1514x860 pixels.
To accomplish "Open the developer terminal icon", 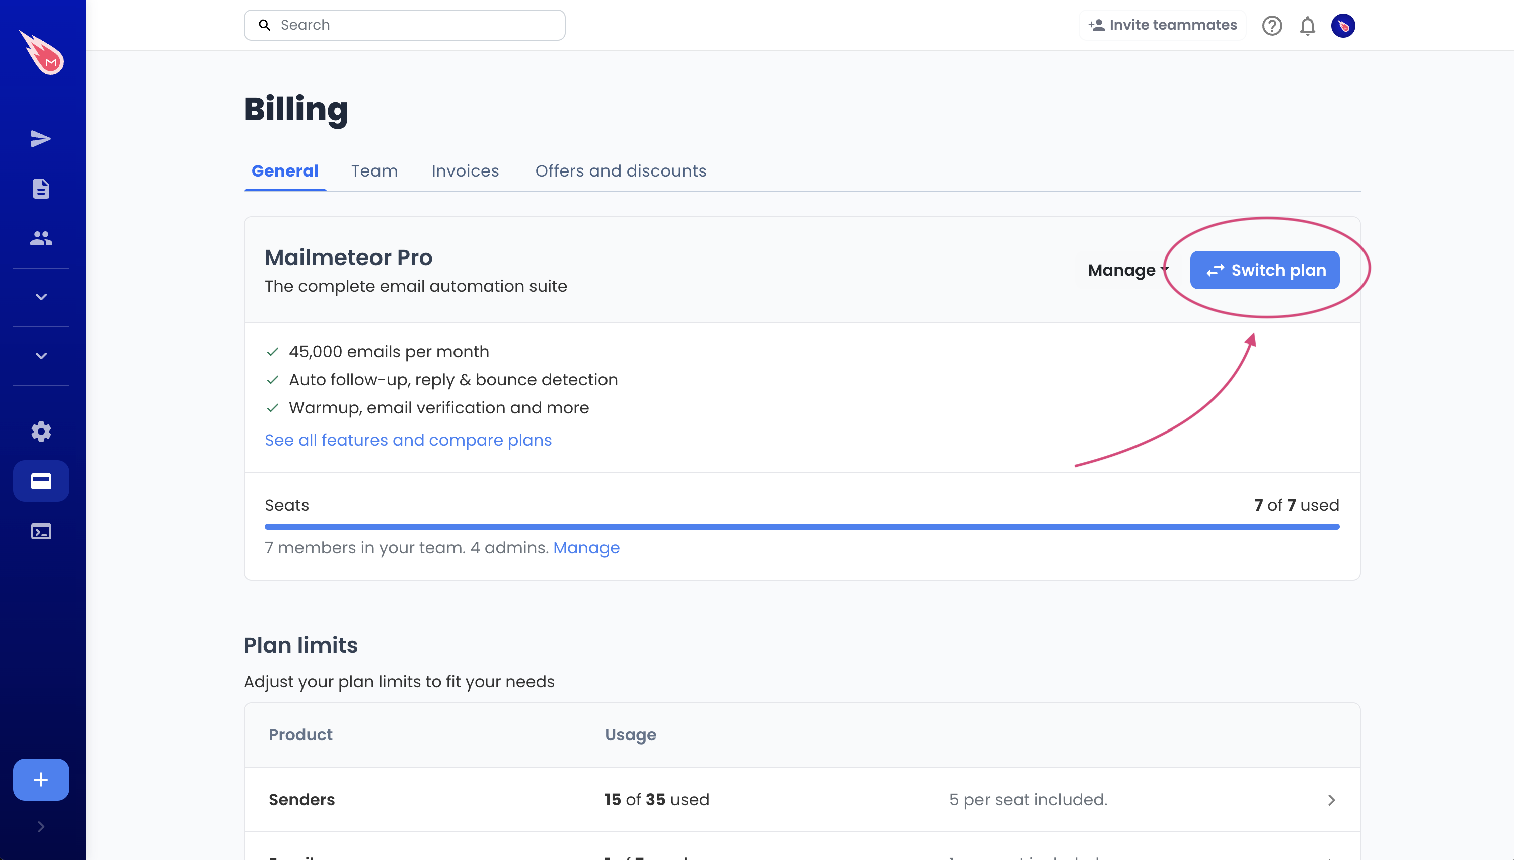I will click(x=41, y=531).
